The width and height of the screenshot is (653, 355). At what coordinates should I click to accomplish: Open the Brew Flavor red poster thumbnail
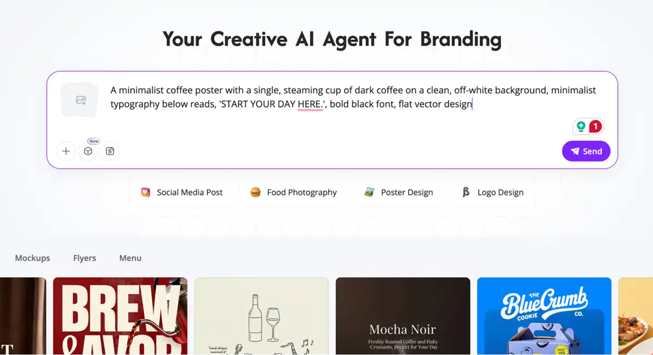[120, 316]
